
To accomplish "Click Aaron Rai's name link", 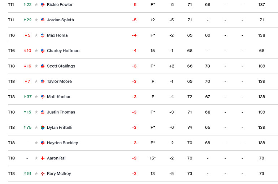I will click(x=56, y=158).
